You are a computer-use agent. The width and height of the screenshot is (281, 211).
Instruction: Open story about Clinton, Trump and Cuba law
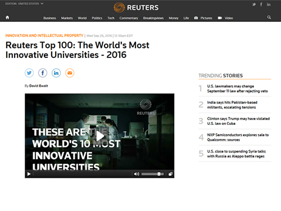238,121
